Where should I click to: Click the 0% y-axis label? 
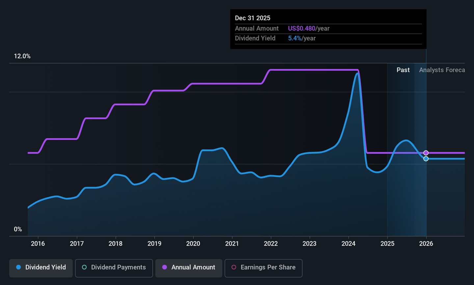18,229
